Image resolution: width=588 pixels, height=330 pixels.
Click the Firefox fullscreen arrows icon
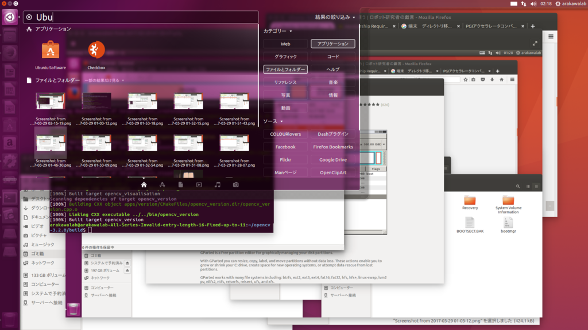(535, 44)
